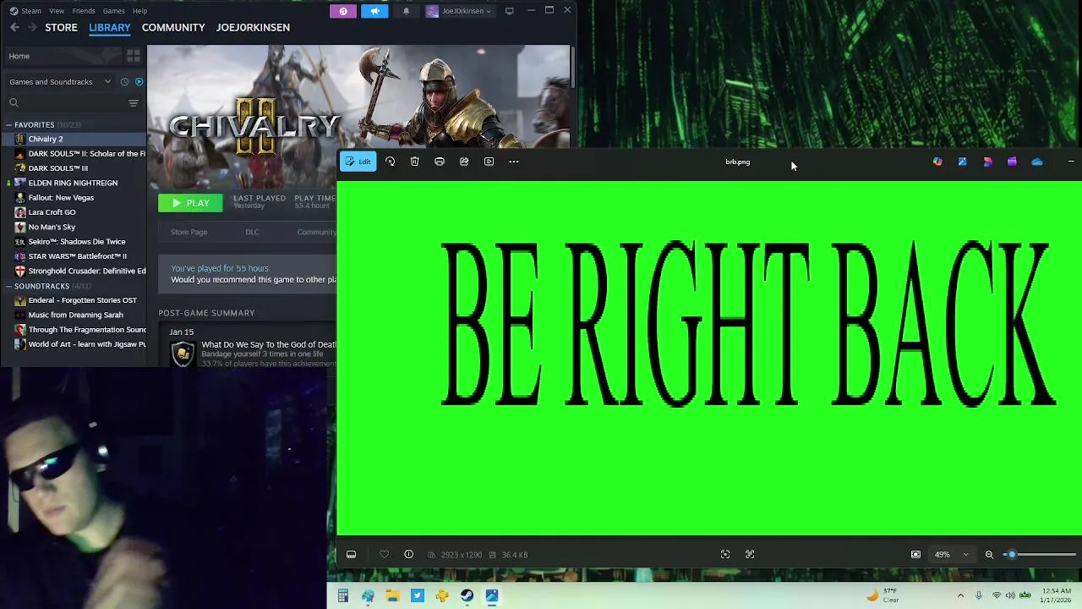Open Steam notifications bell

(x=406, y=11)
